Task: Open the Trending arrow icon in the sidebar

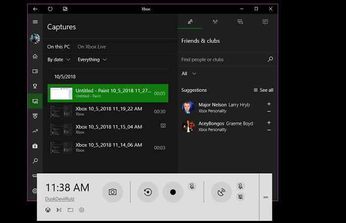Action: [35, 131]
